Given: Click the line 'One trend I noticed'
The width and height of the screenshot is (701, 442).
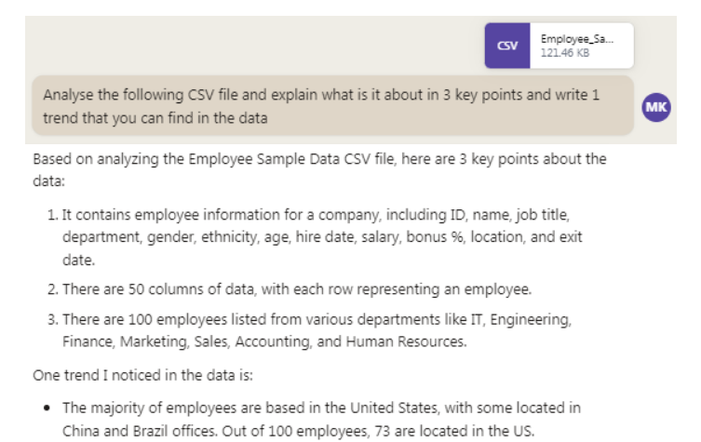Looking at the screenshot, I should (143, 375).
